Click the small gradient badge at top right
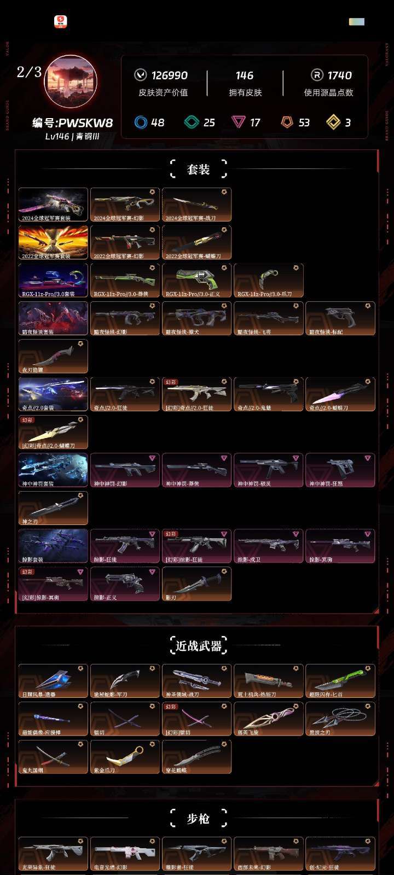394x875 pixels. click(357, 21)
